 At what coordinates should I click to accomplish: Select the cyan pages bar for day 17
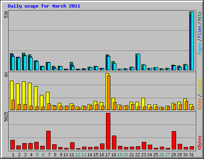coord(109,63)
